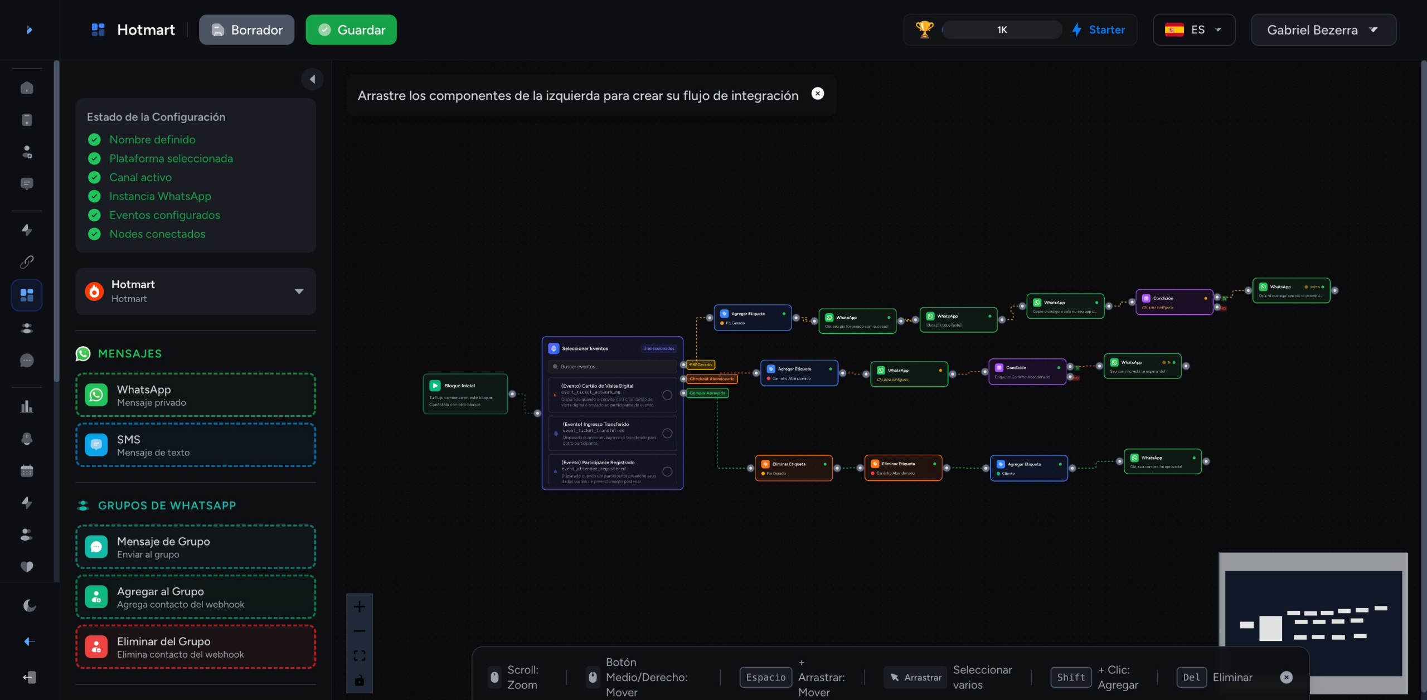Toggle dark mode moon icon
The height and width of the screenshot is (700, 1427).
(x=30, y=605)
